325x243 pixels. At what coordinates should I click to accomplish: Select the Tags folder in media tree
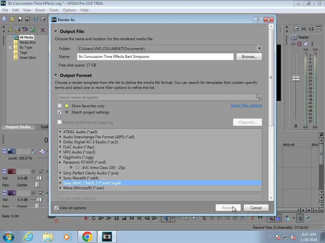(23, 53)
